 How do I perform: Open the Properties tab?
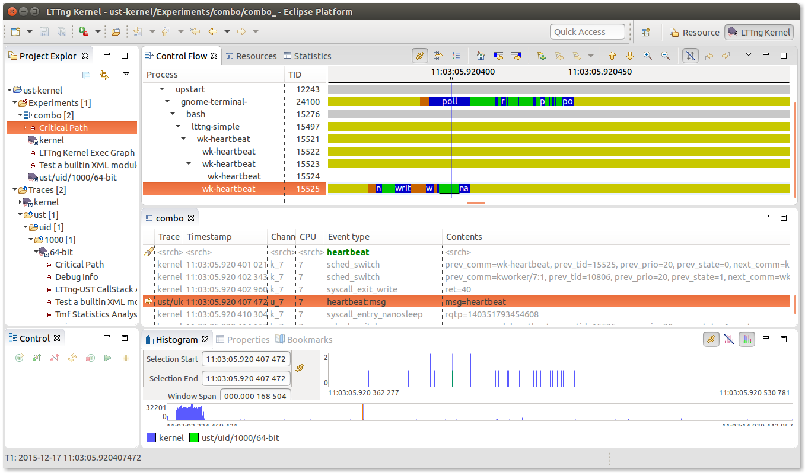click(243, 340)
